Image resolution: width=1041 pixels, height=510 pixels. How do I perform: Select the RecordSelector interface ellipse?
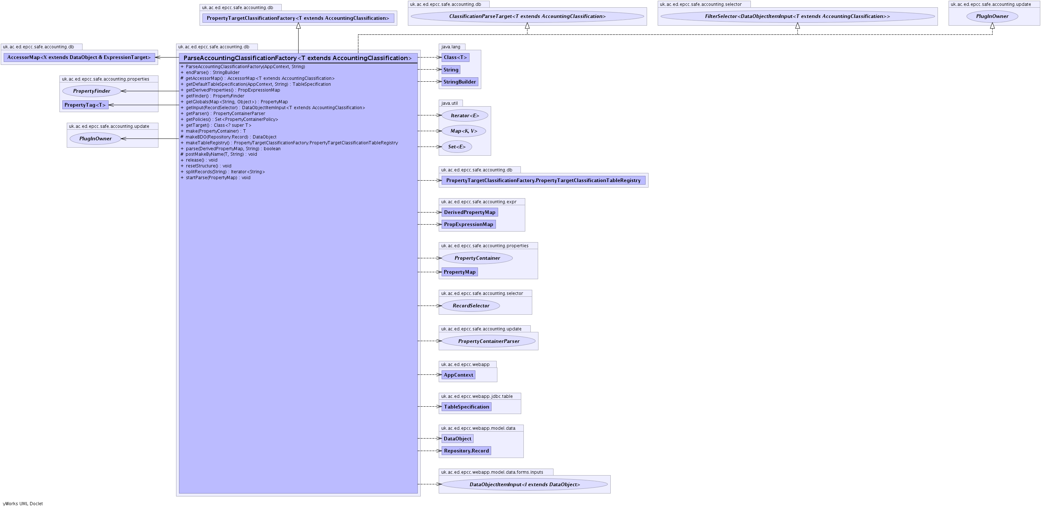(x=470, y=306)
